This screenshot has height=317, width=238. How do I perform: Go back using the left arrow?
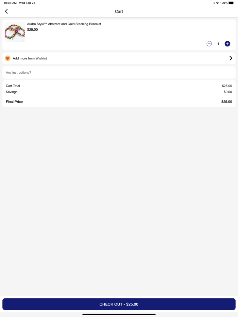[x=6, y=12]
